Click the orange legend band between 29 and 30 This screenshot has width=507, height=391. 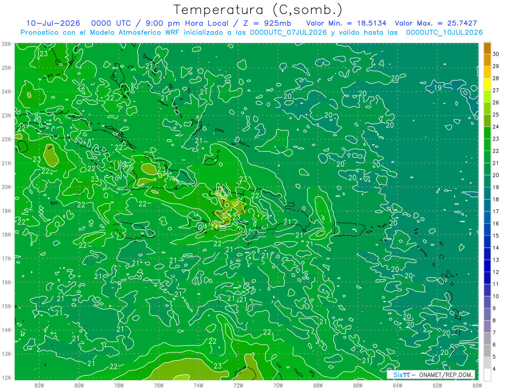487,60
